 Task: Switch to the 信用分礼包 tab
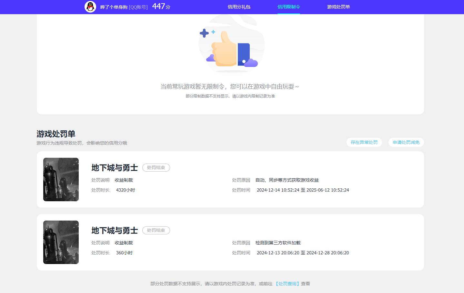click(239, 7)
